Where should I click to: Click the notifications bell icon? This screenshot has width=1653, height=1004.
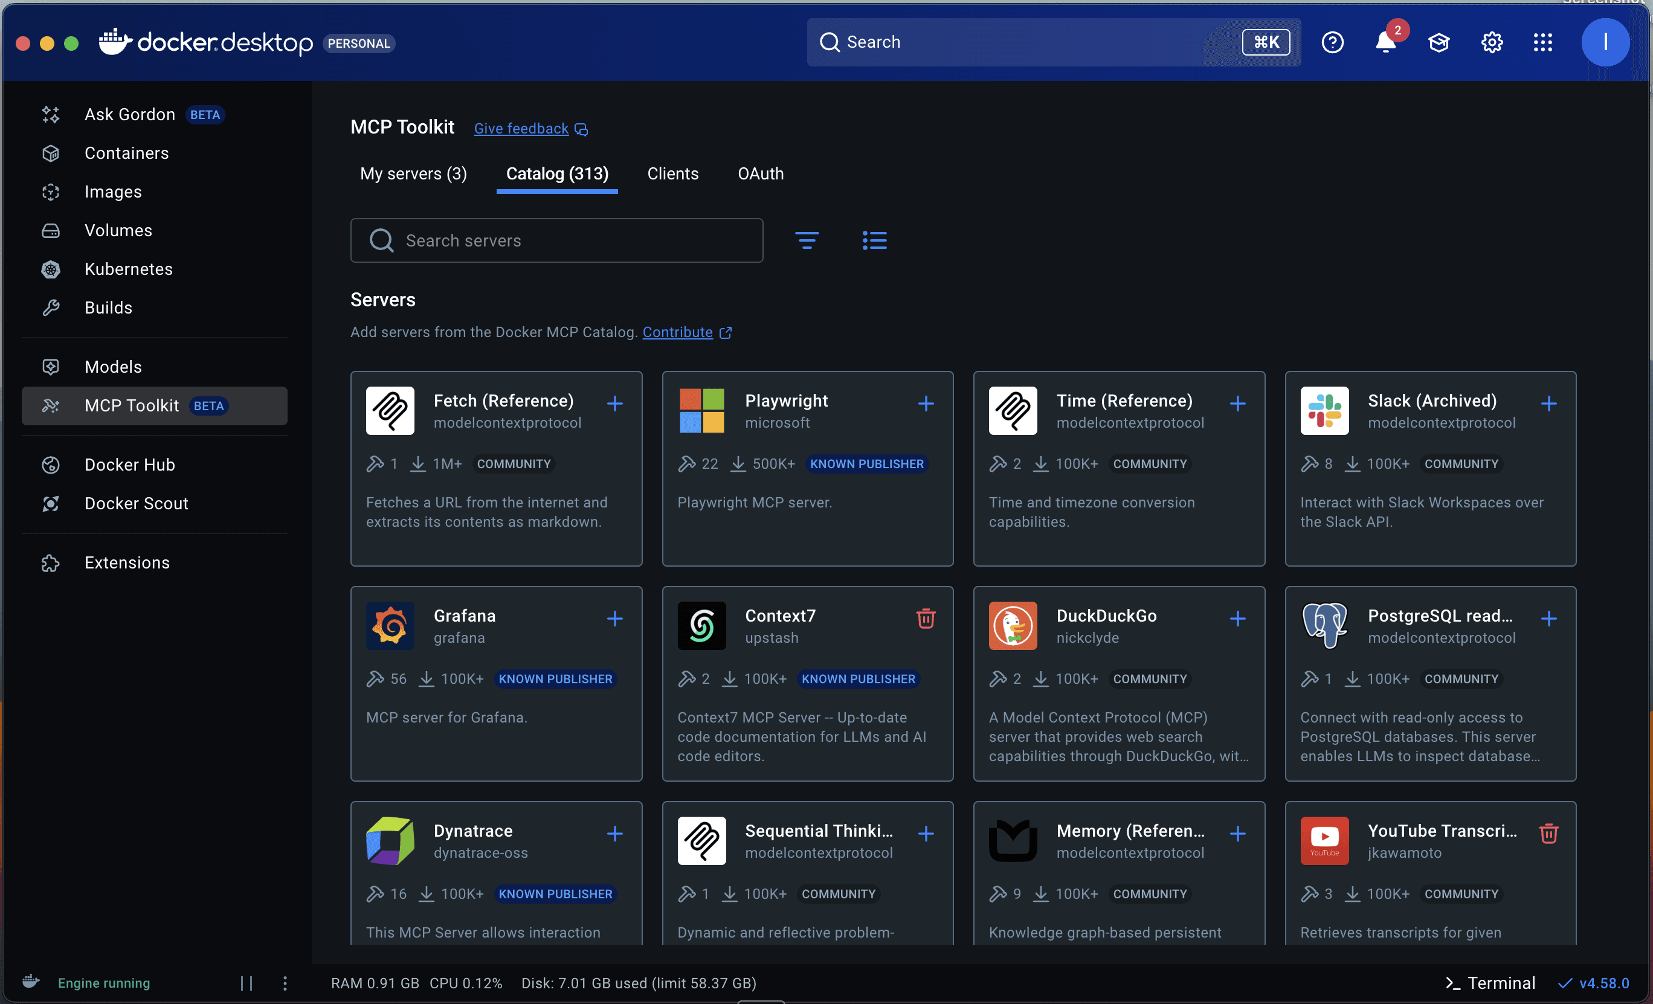pyautogui.click(x=1385, y=43)
